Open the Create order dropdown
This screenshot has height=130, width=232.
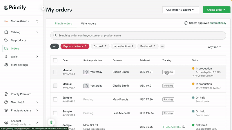(x=217, y=10)
